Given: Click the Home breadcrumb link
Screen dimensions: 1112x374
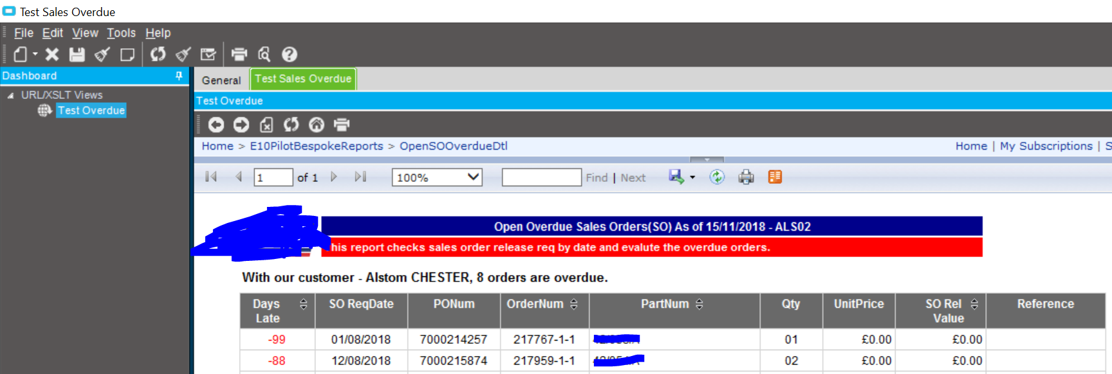Looking at the screenshot, I should 218,147.
